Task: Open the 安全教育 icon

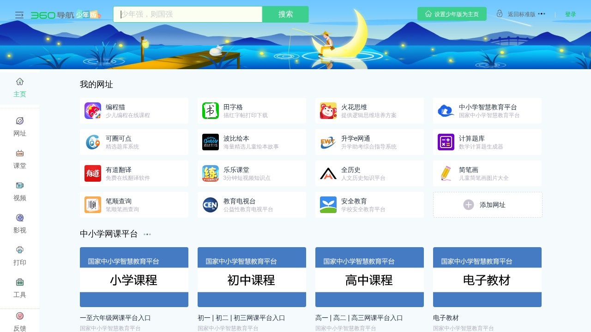Action: click(328, 205)
